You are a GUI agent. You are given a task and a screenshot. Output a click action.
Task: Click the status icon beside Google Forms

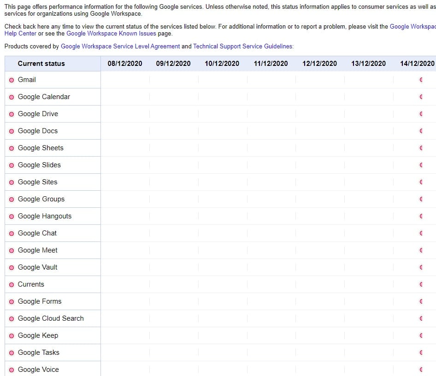pyautogui.click(x=12, y=302)
